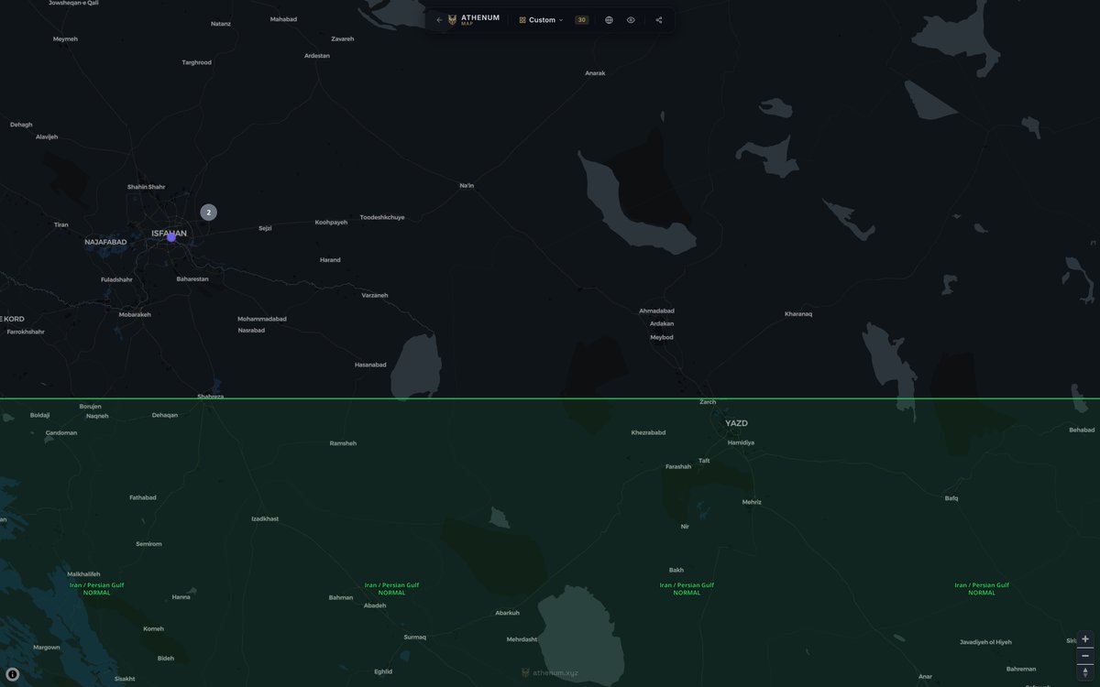Click the Kouhpayeh town label
Screen dimensions: 1100x687
pyautogui.click(x=331, y=222)
